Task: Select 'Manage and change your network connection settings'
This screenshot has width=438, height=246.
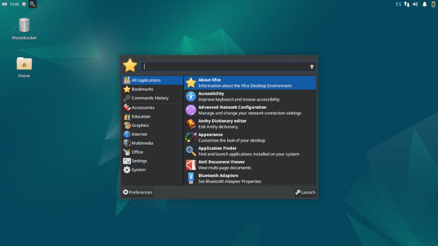Action: pyautogui.click(x=250, y=113)
